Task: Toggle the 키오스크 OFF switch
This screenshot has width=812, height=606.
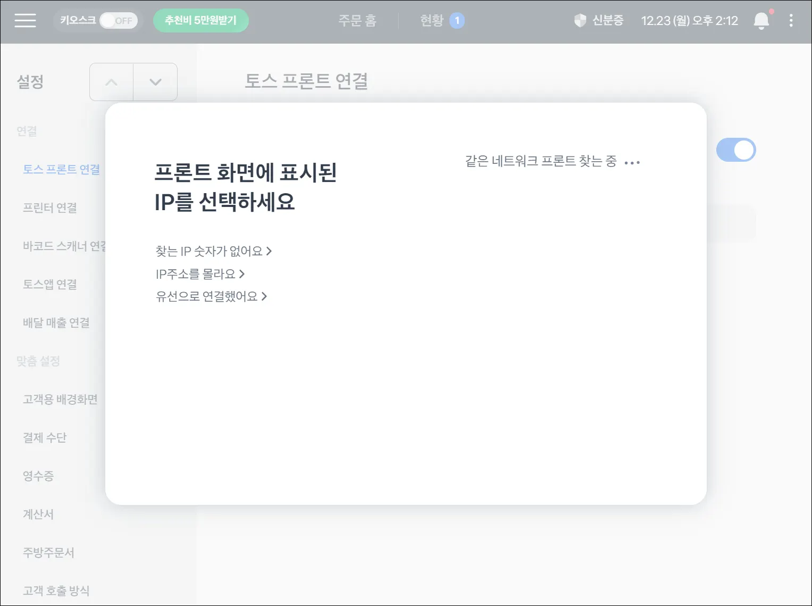Action: click(119, 21)
